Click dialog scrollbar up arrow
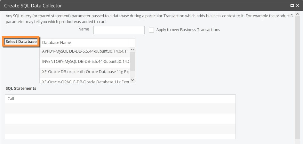303x144 pixels. 298,14
